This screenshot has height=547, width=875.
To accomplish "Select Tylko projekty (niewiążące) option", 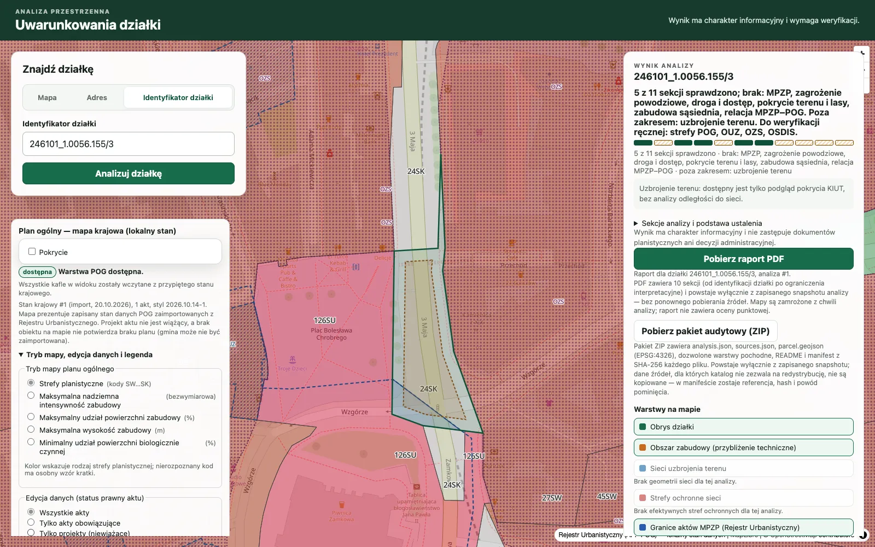I will click(x=31, y=533).
